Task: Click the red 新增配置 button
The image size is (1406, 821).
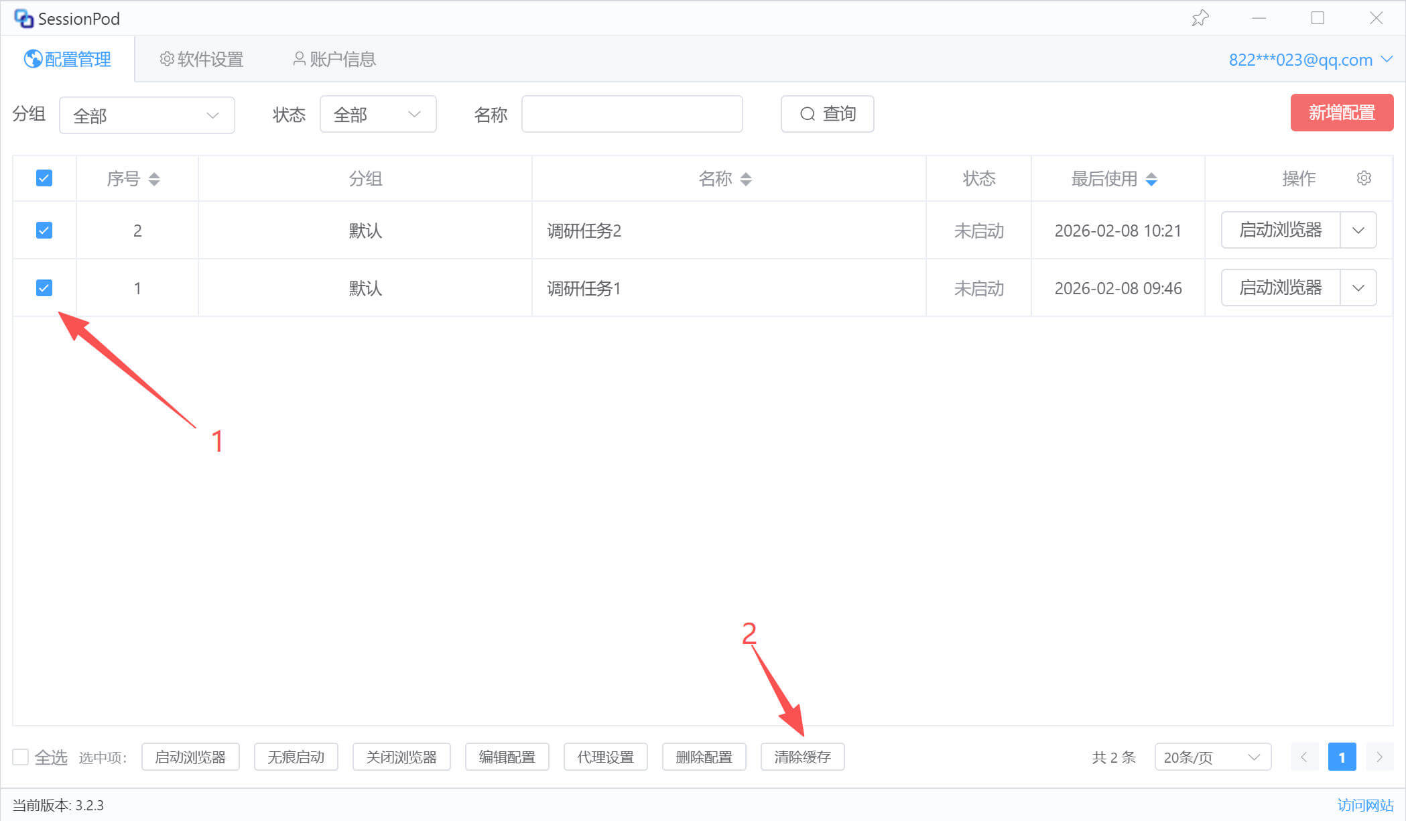Action: click(1342, 113)
